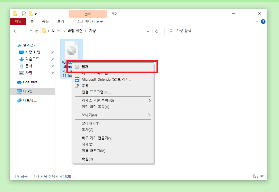Select 이름 바꾸기(M) entry
This screenshot has height=192, width=279.
click(113, 151)
